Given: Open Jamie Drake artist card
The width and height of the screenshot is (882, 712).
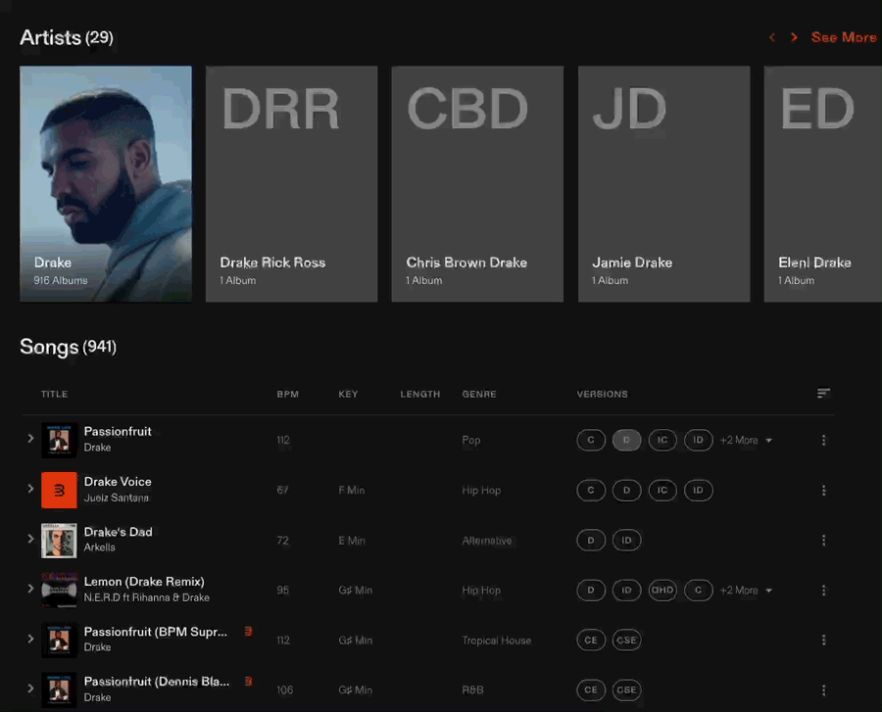Looking at the screenshot, I should 663,184.
